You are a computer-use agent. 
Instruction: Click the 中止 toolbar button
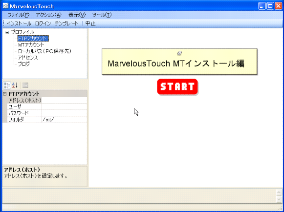pyautogui.click(x=90, y=23)
